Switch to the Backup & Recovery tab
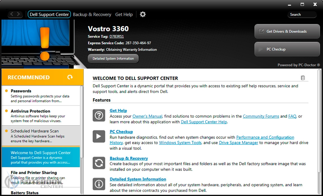323x196 pixels. pyautogui.click(x=92, y=15)
